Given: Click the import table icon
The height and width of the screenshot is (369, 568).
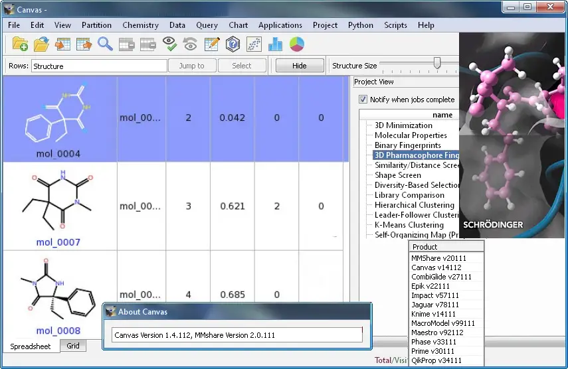Looking at the screenshot, I should (62, 44).
